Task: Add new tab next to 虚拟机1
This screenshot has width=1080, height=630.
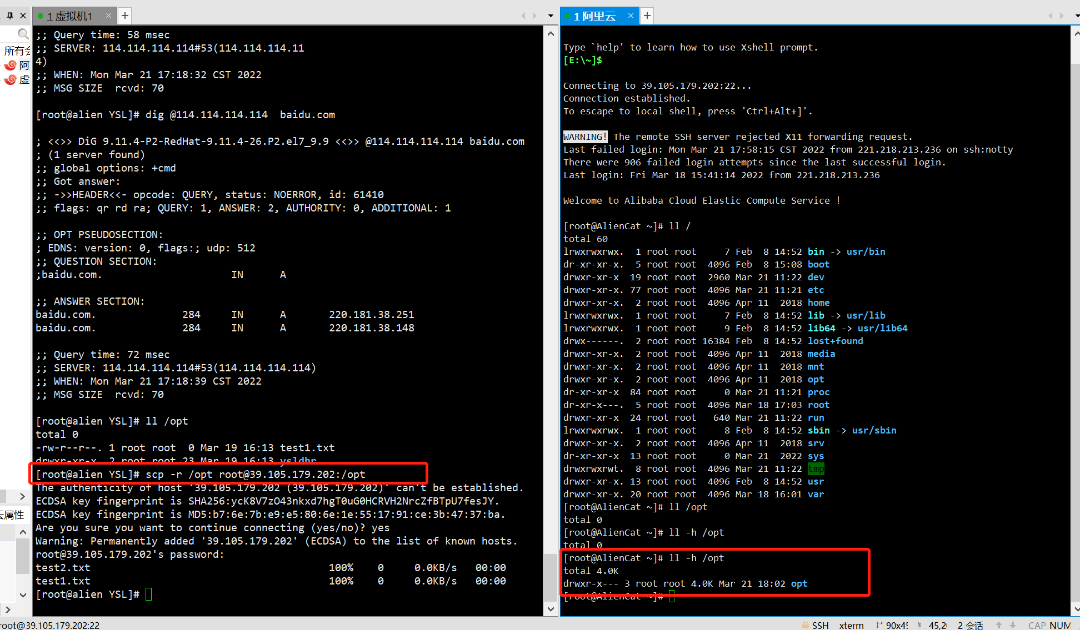Action: [125, 16]
